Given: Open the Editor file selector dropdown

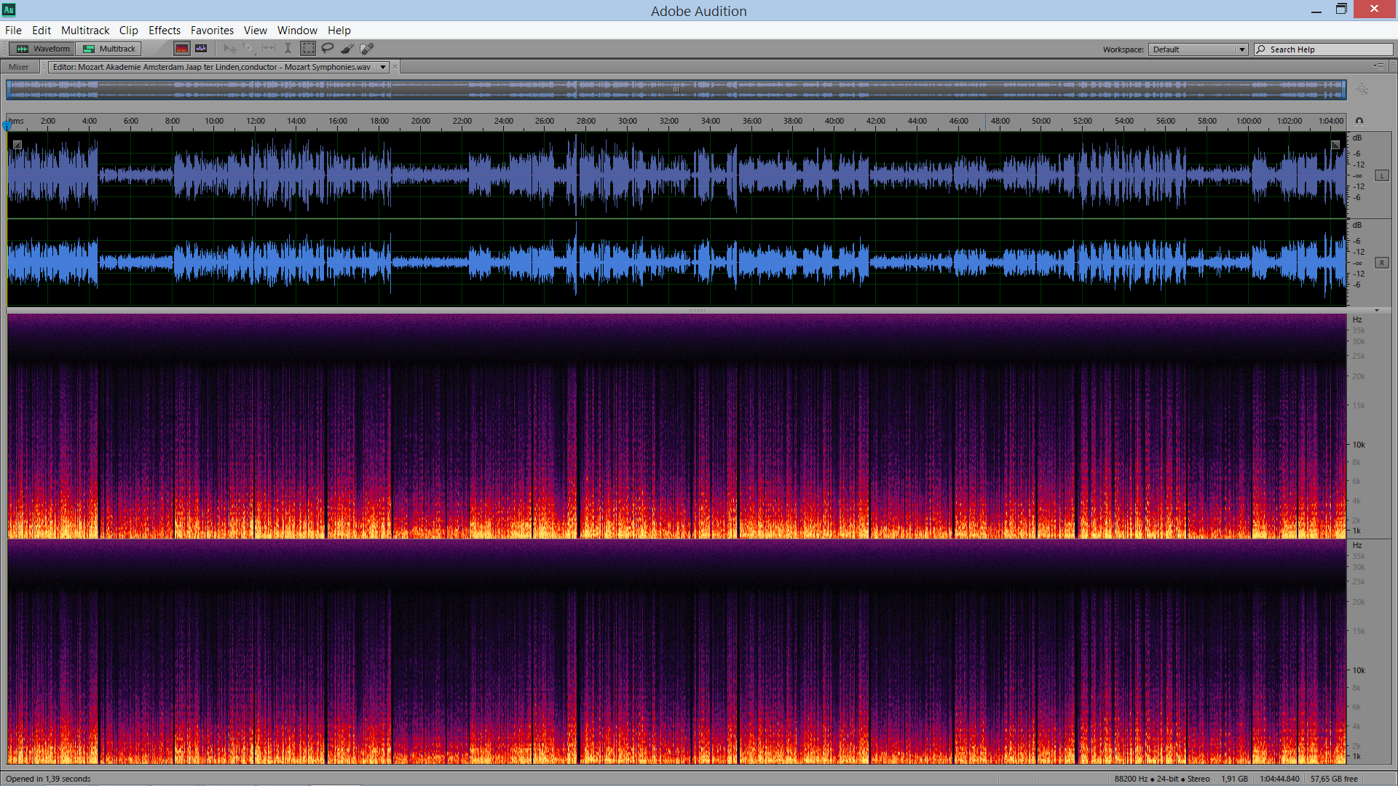Looking at the screenshot, I should pyautogui.click(x=383, y=67).
